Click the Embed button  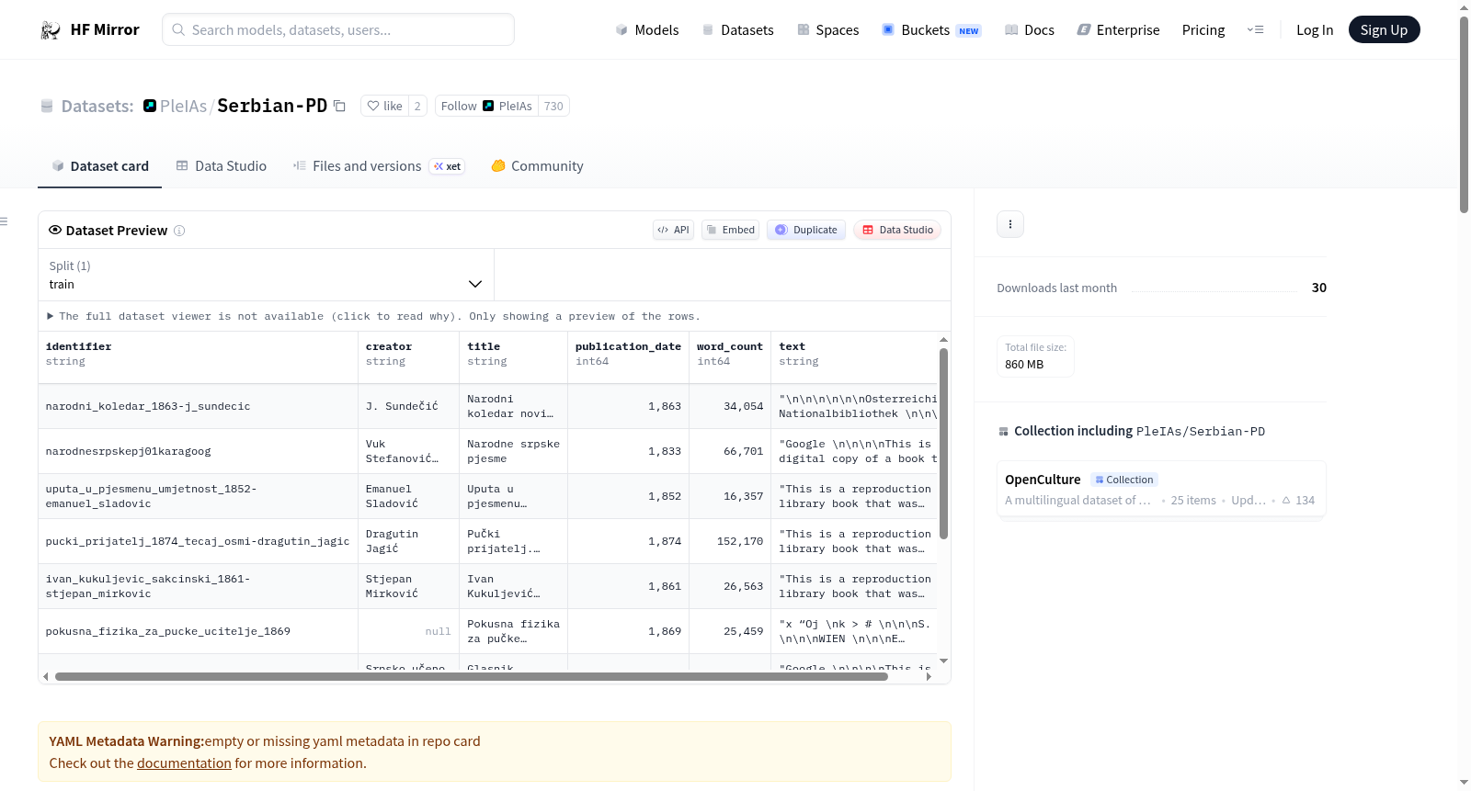730,230
